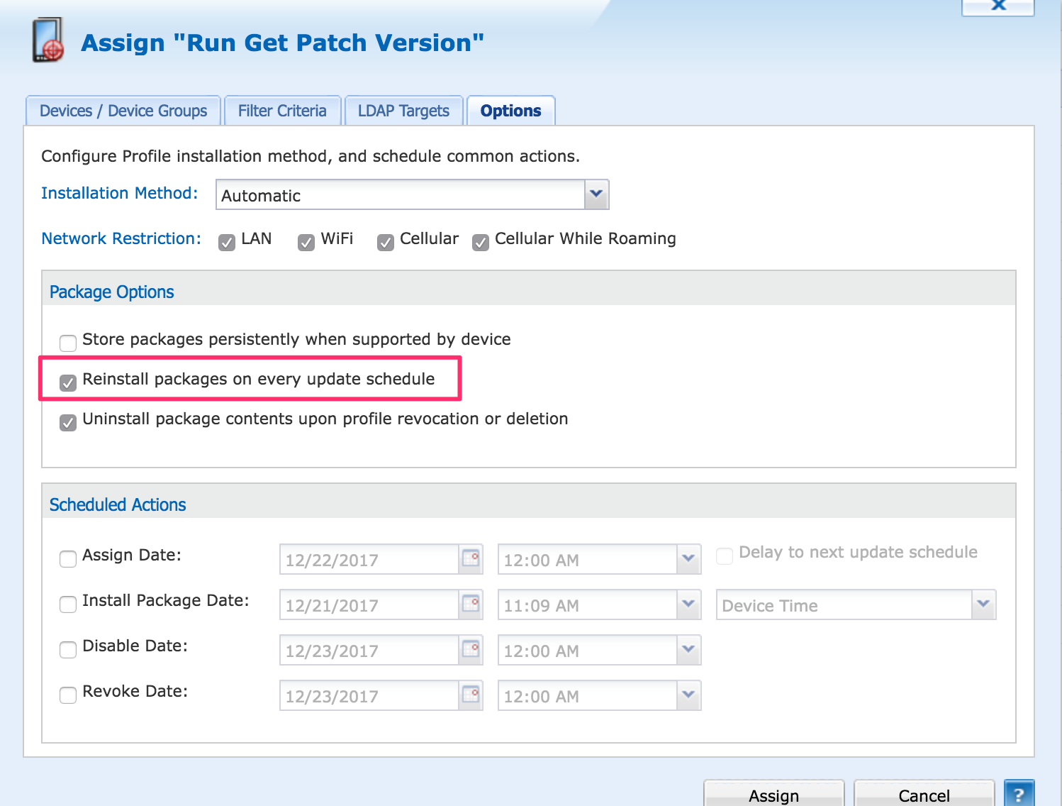Enable Store packages persistently checkbox
This screenshot has height=806, width=1062.
[x=68, y=343]
